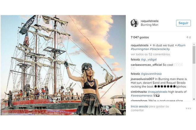Screen dimensions: 196x130
Task: Visit joanaoliveira007 commenter profile
Action: 142,79
